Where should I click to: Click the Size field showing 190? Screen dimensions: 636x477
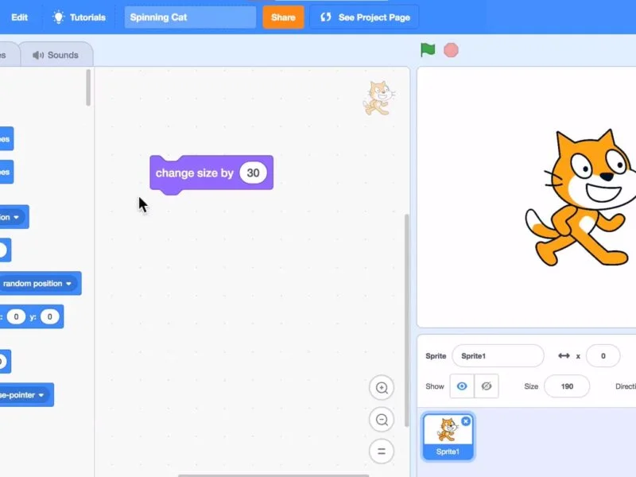point(567,386)
